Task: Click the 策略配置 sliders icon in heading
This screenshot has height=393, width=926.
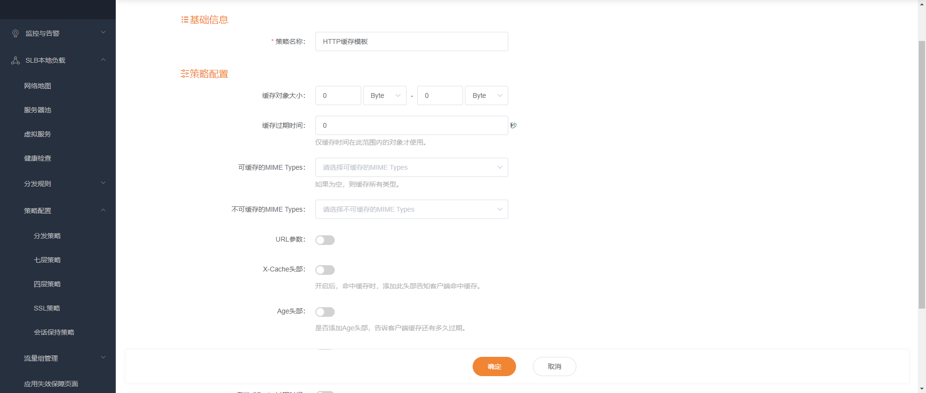Action: pyautogui.click(x=184, y=74)
